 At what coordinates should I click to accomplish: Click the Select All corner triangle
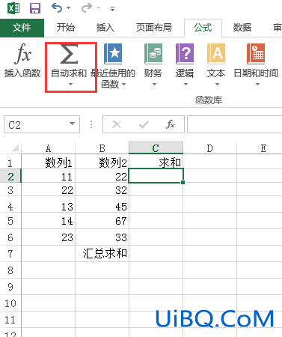(14, 148)
